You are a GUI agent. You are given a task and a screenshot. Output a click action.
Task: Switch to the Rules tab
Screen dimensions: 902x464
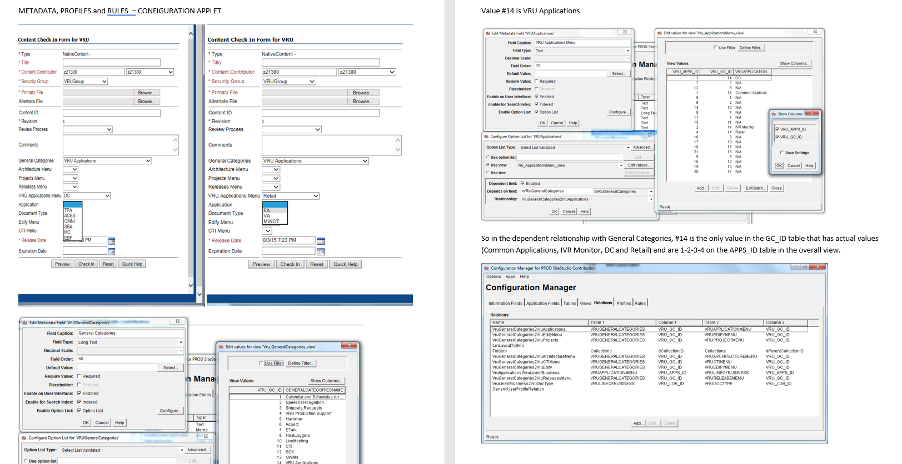click(640, 304)
